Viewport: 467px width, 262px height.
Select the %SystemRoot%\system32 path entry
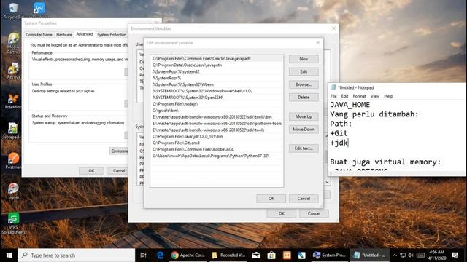click(217, 71)
